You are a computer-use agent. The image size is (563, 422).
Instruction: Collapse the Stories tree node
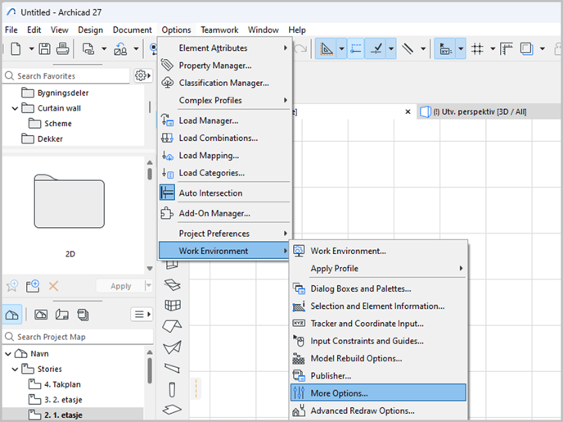pyautogui.click(x=15, y=370)
